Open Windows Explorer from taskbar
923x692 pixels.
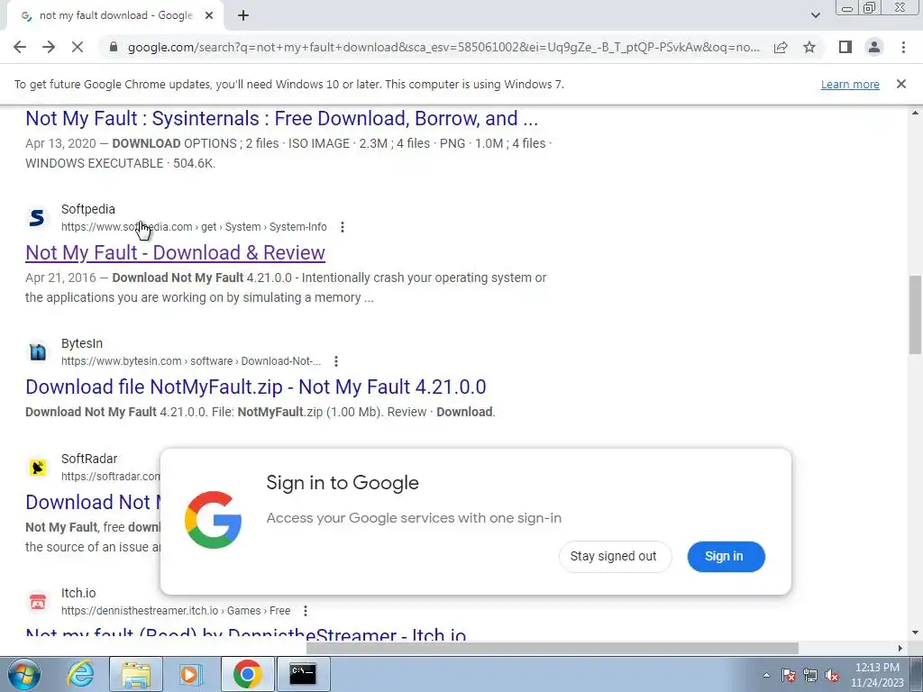click(x=136, y=674)
